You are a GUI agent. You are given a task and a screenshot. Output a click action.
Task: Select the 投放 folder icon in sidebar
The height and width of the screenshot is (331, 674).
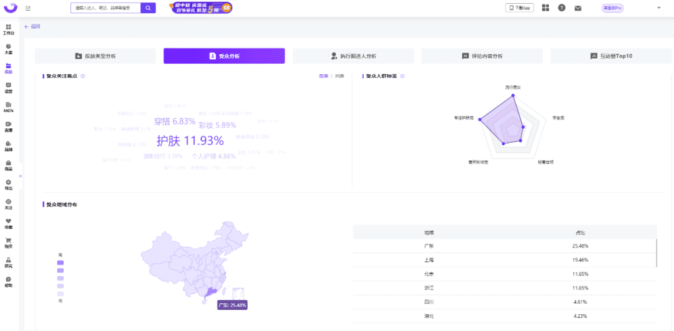pyautogui.click(x=9, y=65)
